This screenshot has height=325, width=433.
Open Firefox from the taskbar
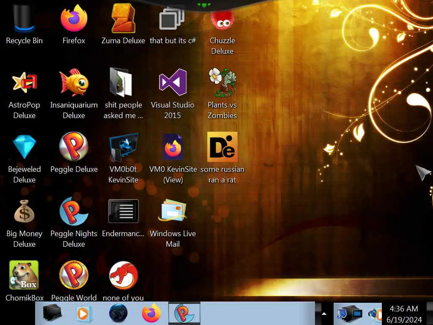click(151, 313)
